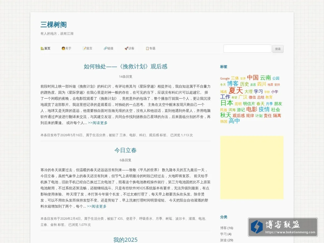Select the 明信片 tag in the tag cloud
Image resolution: width=324 pixels, height=243 pixels.
click(x=249, y=104)
